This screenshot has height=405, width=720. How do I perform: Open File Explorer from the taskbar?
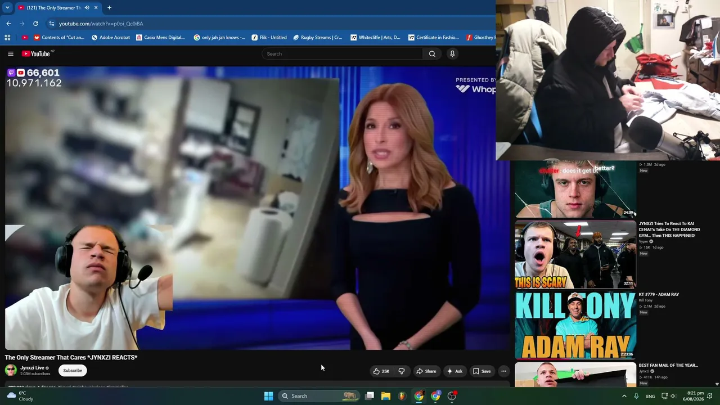(x=386, y=396)
